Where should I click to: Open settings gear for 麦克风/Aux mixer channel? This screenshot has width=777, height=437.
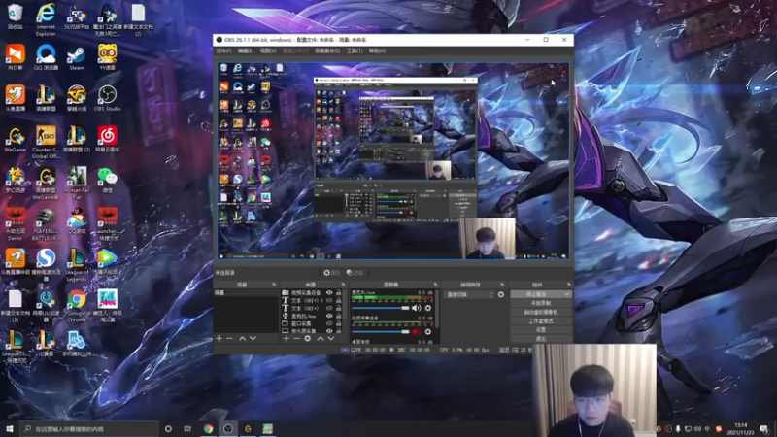tap(428, 308)
